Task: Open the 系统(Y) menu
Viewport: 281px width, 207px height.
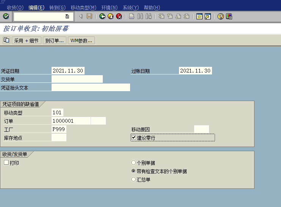Action: (x=131, y=8)
